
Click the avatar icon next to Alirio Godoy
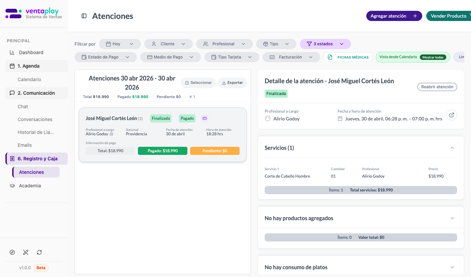(268, 119)
